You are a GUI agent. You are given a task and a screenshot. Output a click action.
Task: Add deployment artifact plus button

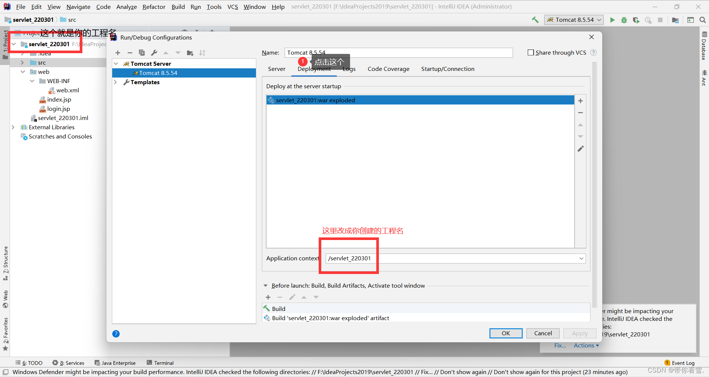tap(580, 101)
